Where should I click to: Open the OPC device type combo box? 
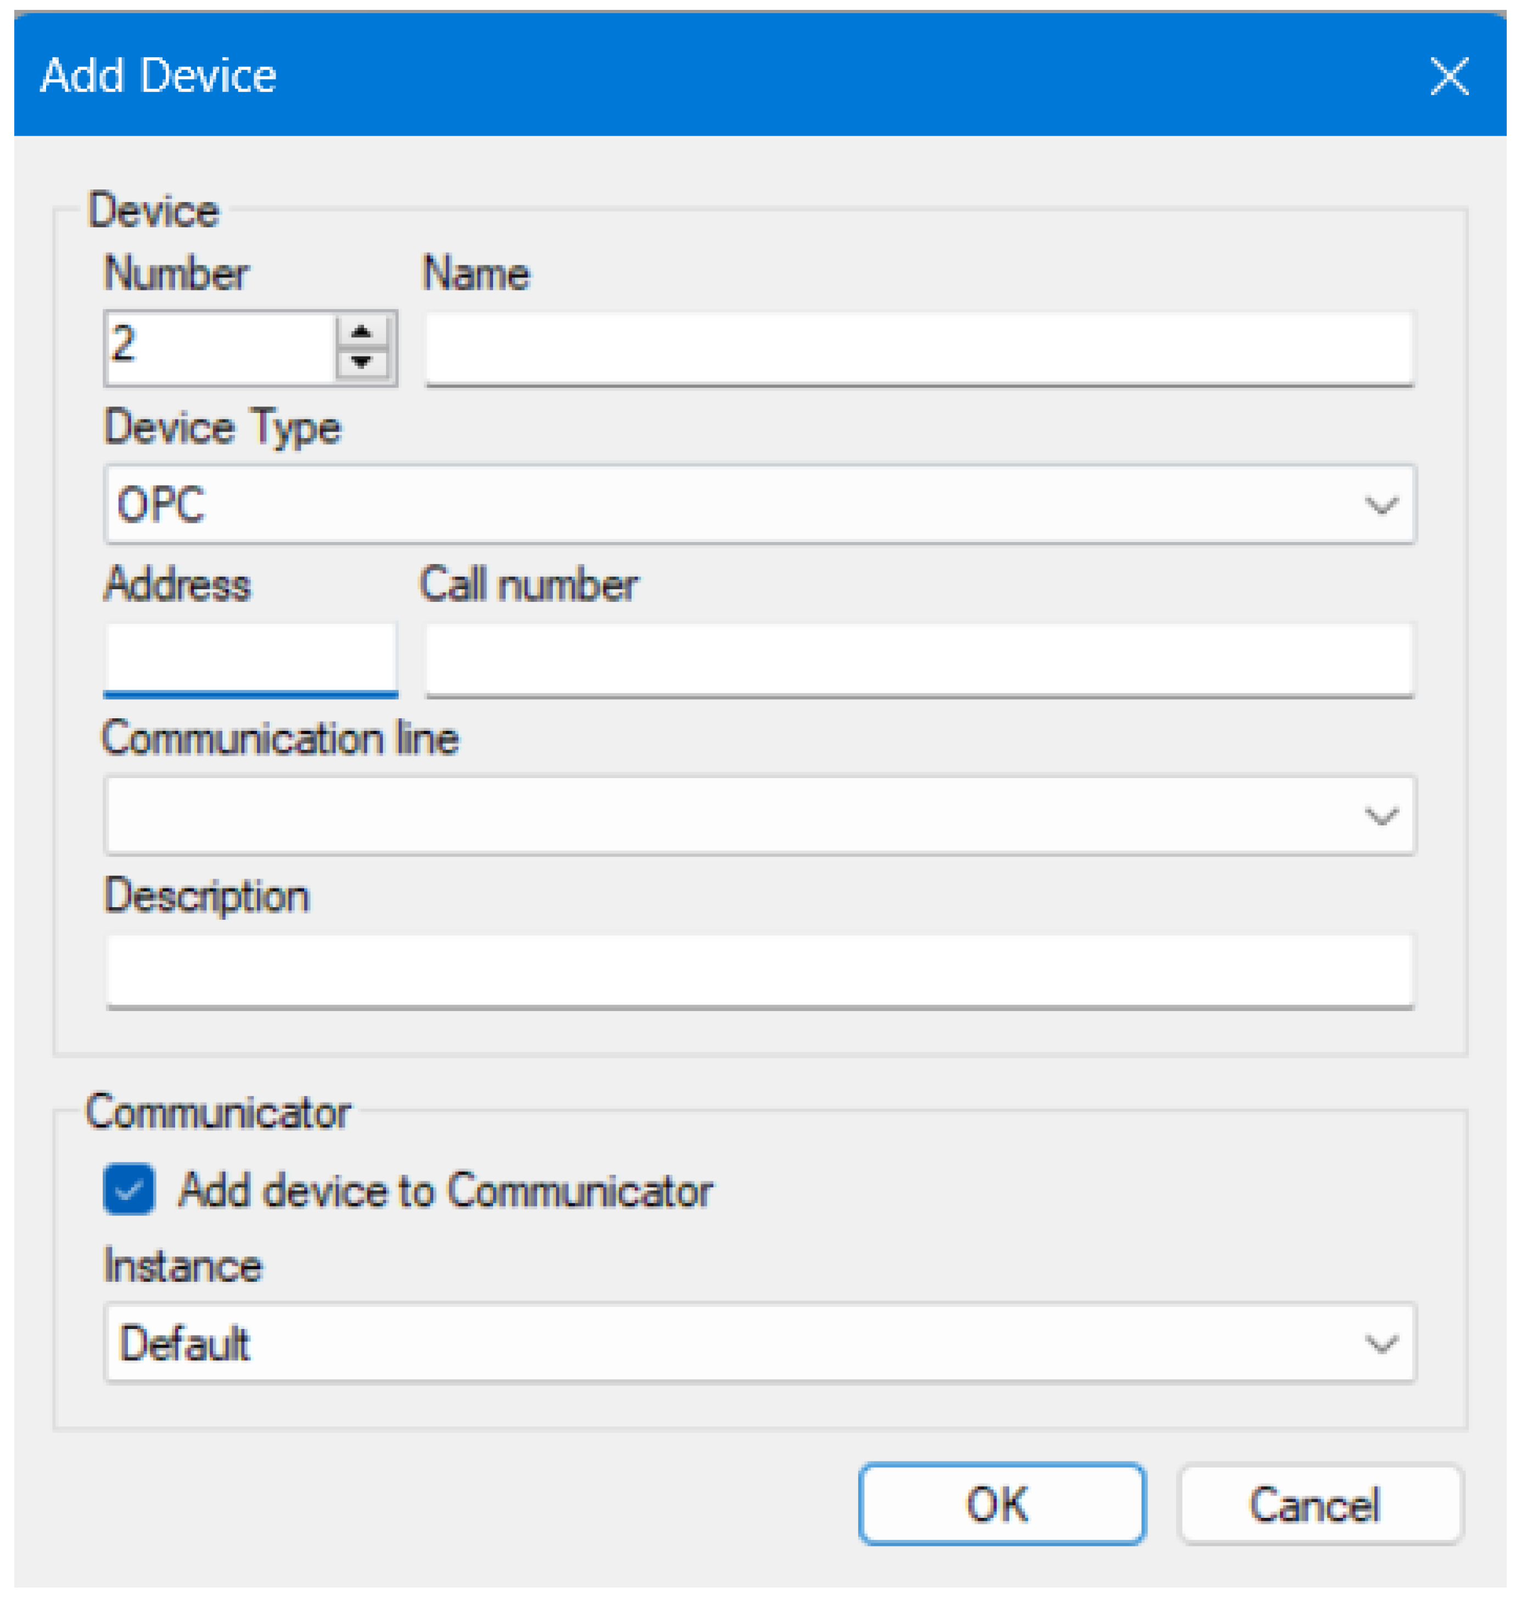(x=730, y=505)
